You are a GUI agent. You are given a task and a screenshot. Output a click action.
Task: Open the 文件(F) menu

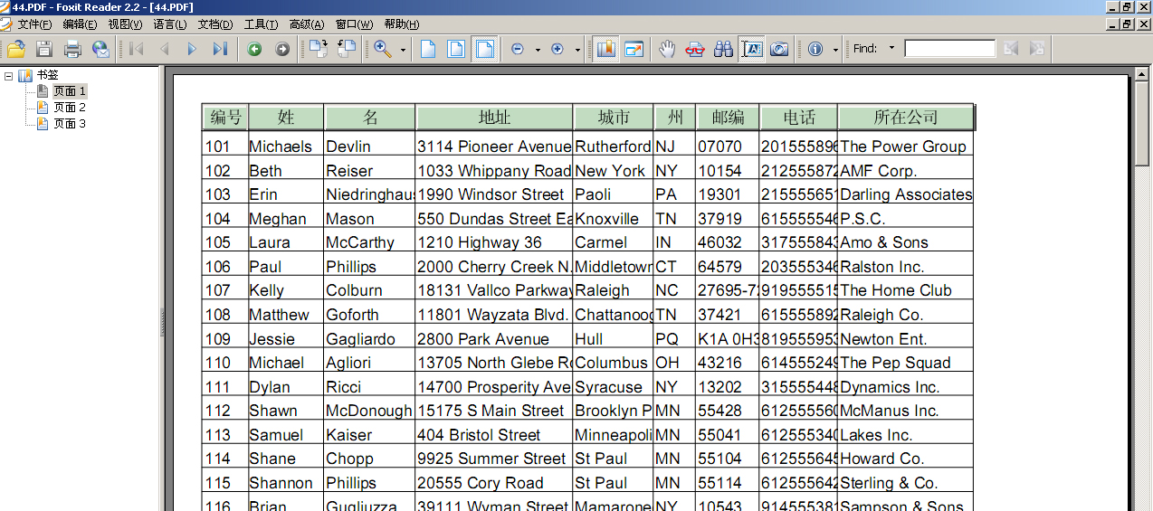(x=34, y=24)
